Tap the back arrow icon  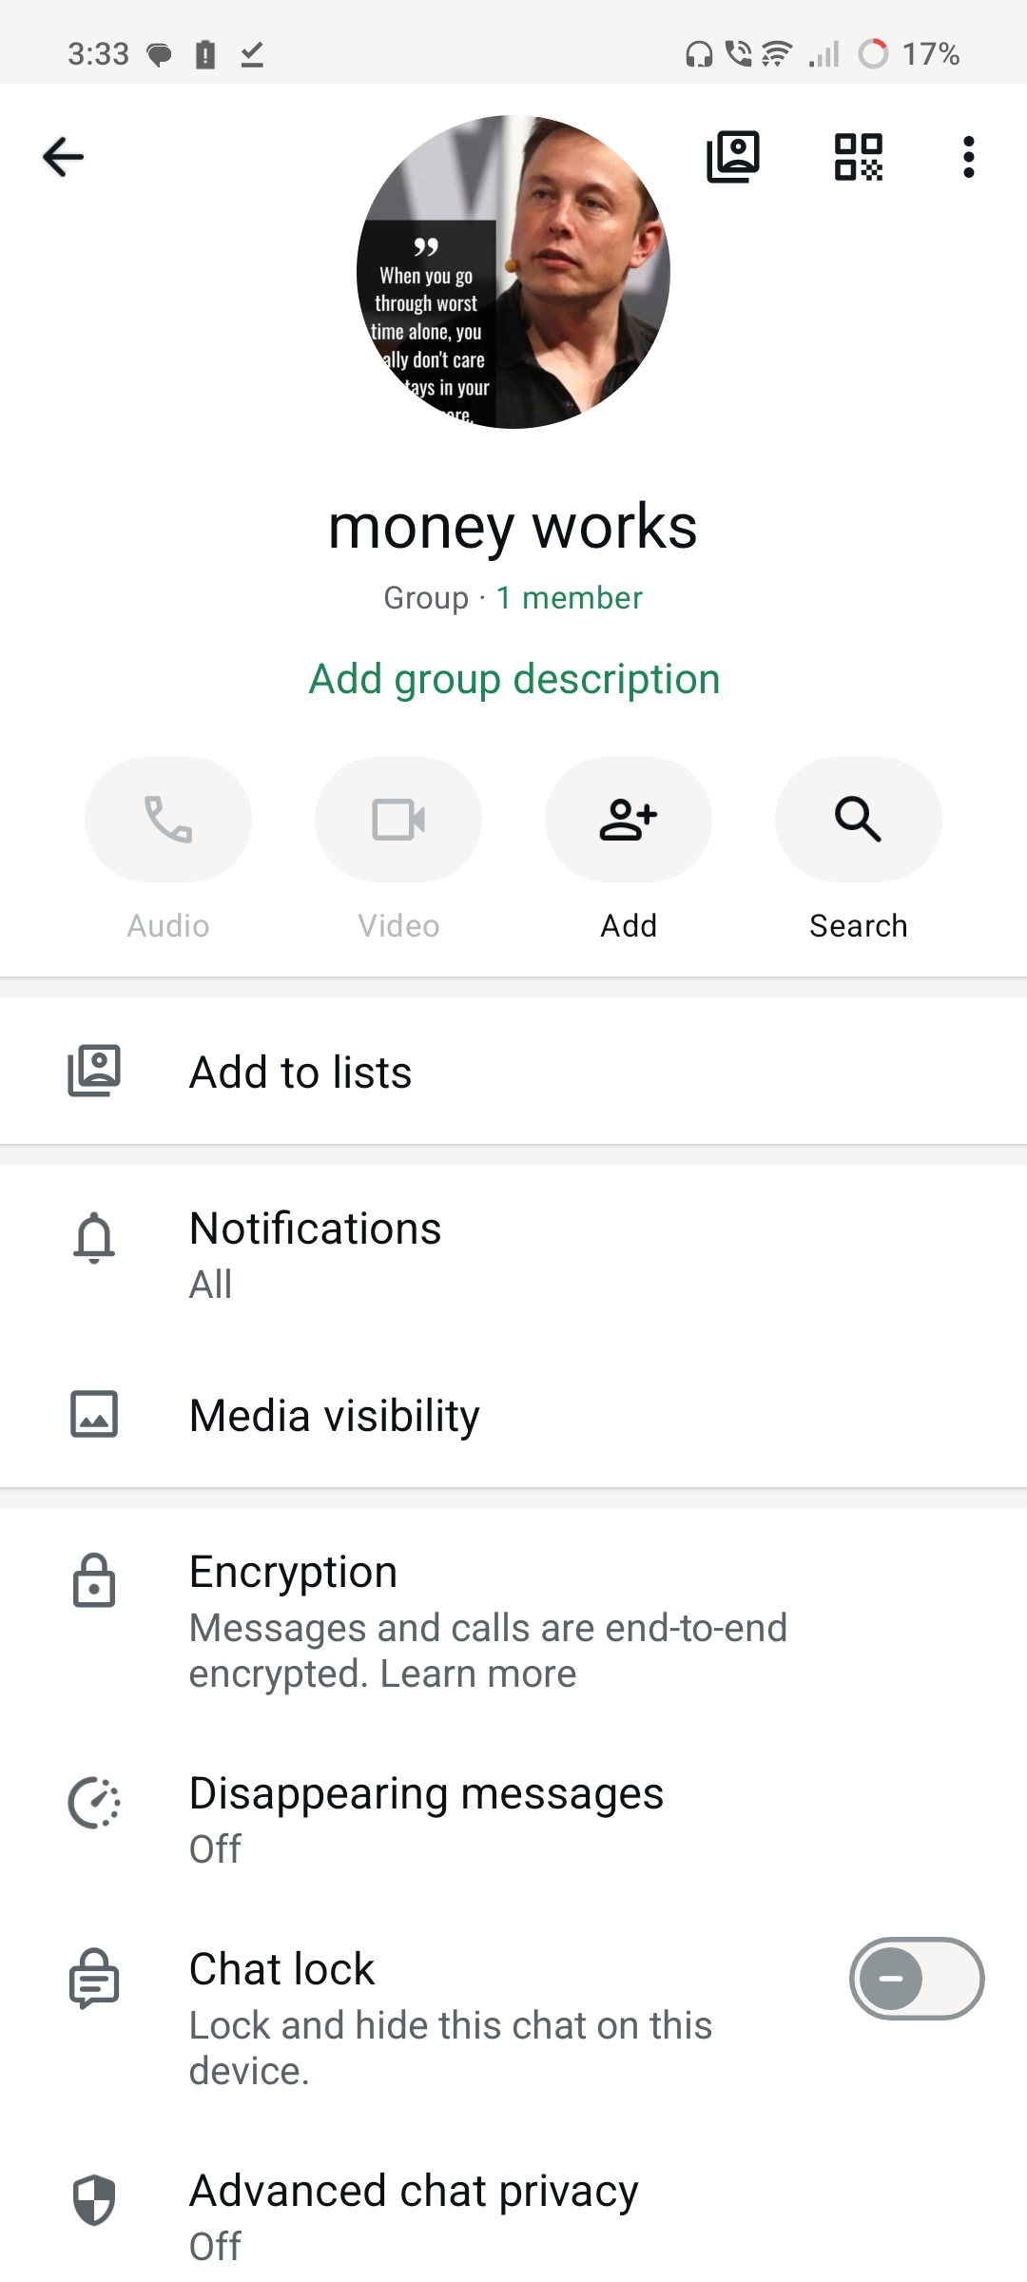click(64, 157)
